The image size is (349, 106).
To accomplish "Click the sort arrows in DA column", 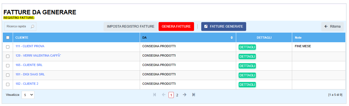I will (x=232, y=38).
